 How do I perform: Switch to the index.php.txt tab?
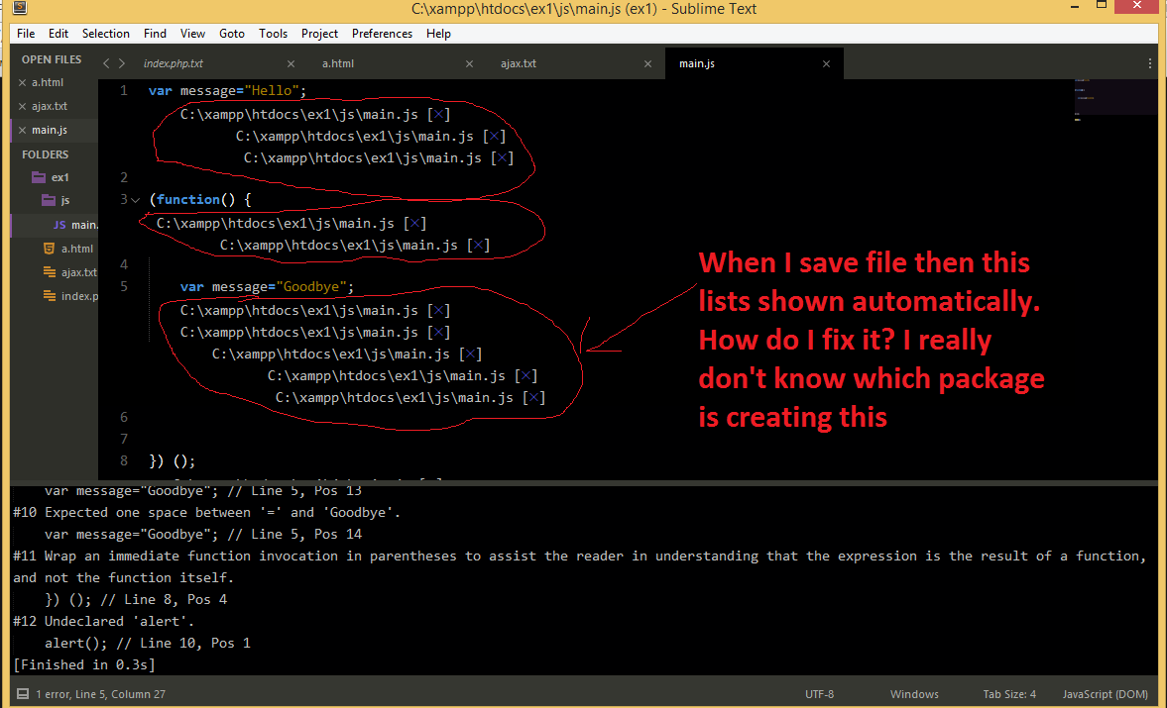[174, 63]
